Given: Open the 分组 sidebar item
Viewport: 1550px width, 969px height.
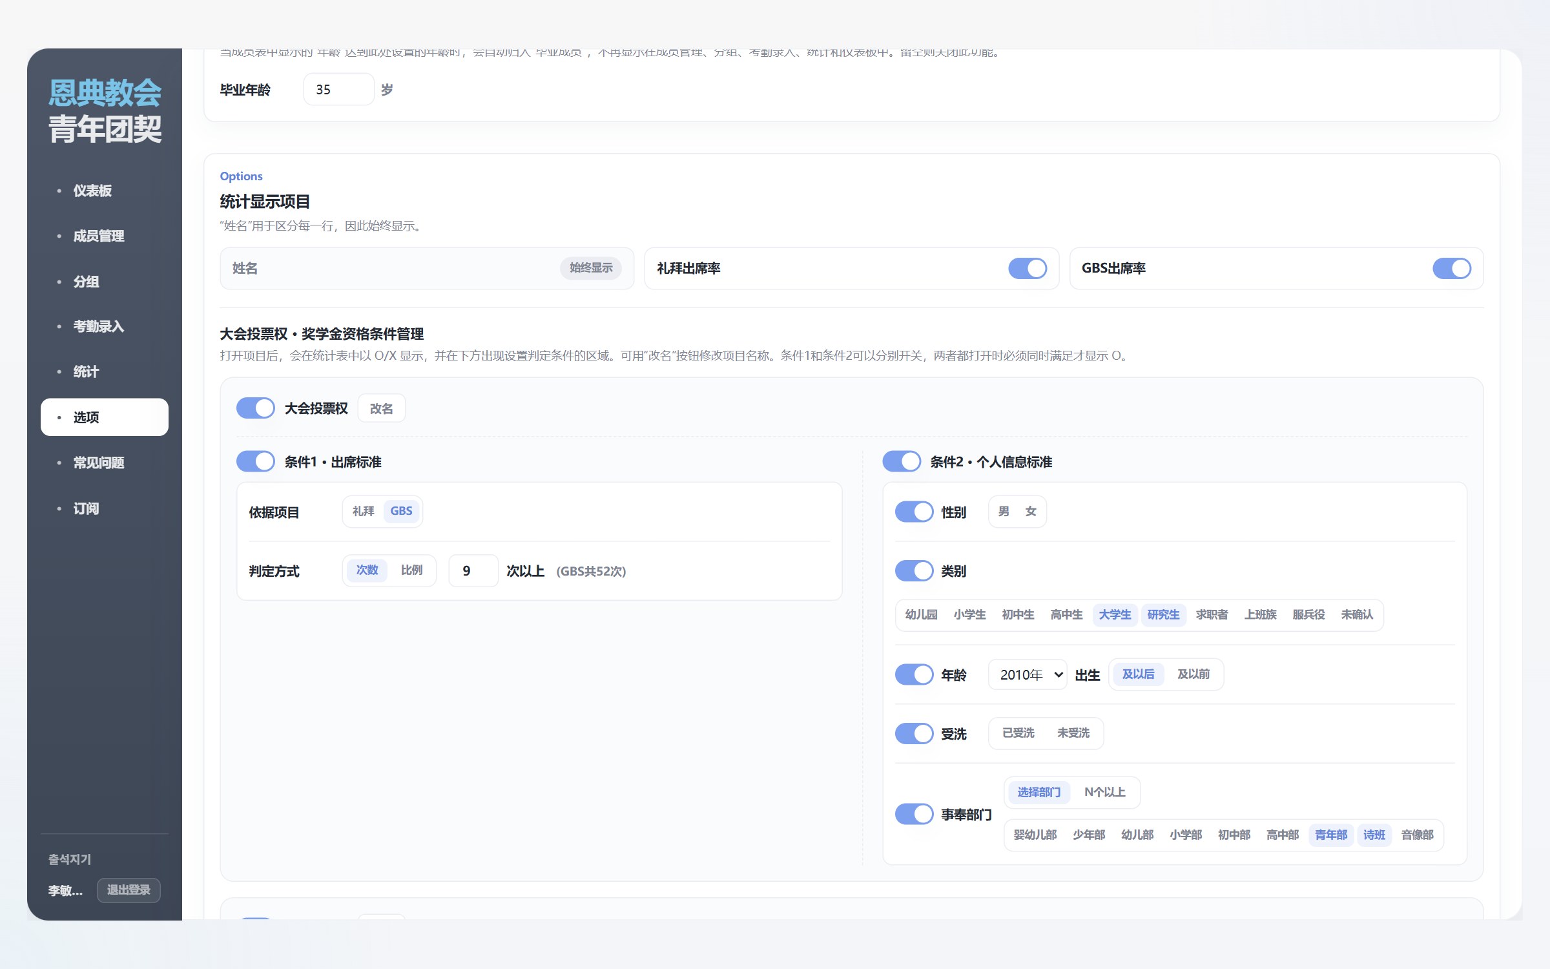Looking at the screenshot, I should pos(104,282).
